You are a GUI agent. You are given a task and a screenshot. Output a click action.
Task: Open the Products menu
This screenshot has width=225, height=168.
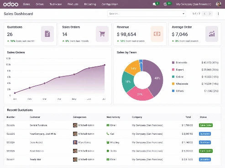(73, 4)
